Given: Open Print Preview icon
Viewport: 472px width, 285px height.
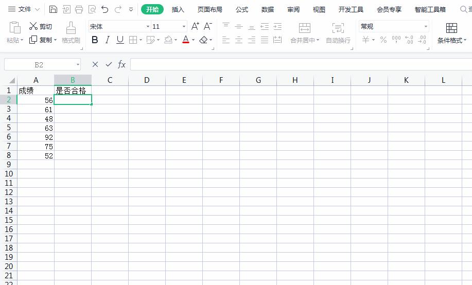Looking at the screenshot, I should coord(92,9).
